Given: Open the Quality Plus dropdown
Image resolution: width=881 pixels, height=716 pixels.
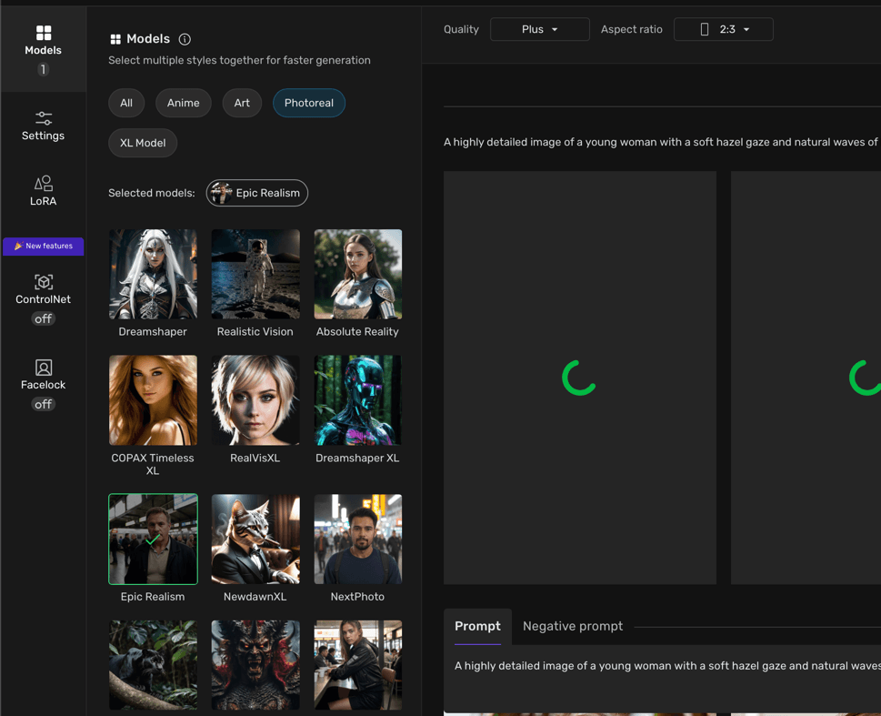Looking at the screenshot, I should (x=539, y=29).
